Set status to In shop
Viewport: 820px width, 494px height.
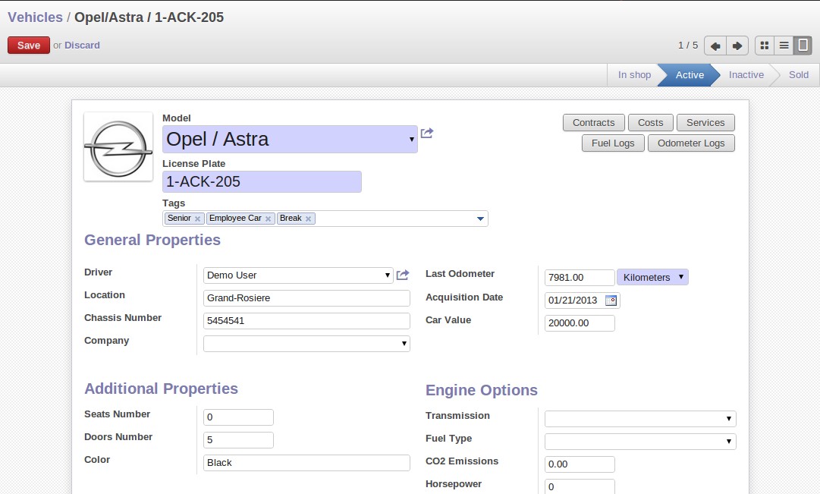pos(634,75)
